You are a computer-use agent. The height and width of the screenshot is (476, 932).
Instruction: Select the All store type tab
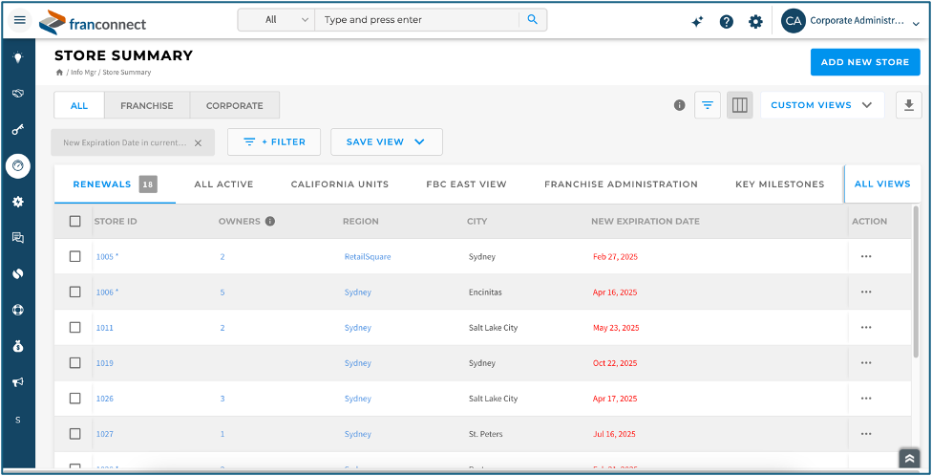(79, 105)
